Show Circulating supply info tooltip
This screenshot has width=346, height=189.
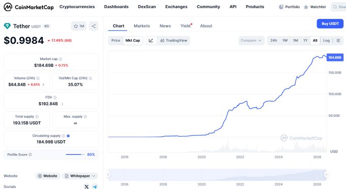pos(63,136)
